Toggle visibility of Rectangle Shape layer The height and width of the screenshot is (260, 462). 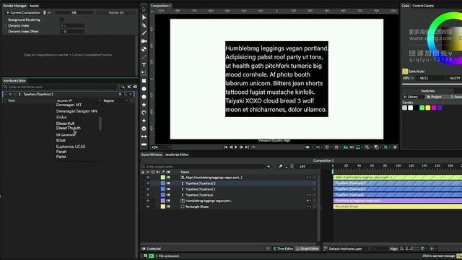pyautogui.click(x=148, y=207)
